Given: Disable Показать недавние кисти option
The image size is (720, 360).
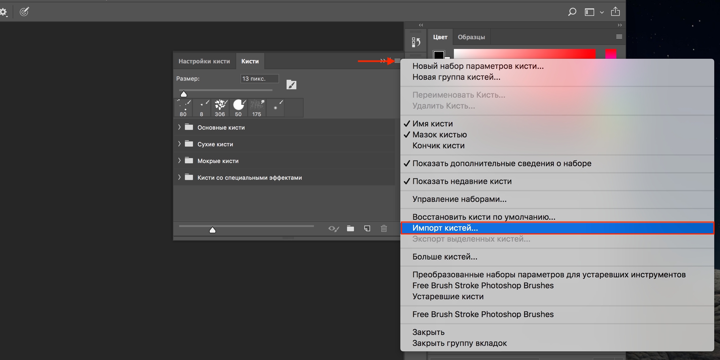Looking at the screenshot, I should pyautogui.click(x=462, y=181).
